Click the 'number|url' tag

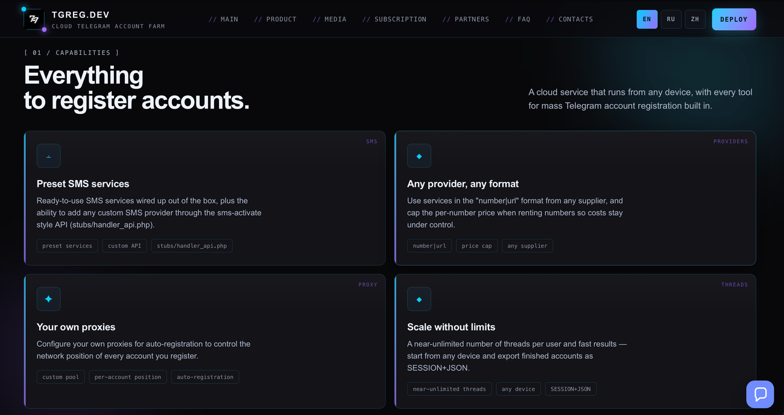pos(429,246)
